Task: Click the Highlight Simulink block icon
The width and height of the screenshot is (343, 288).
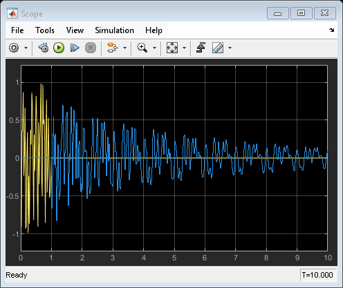Action: click(112, 48)
